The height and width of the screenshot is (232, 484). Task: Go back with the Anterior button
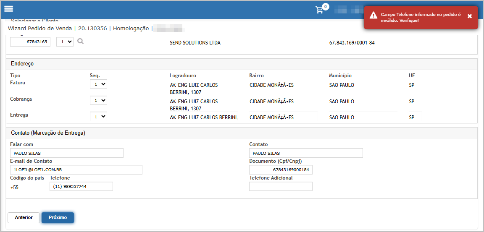point(24,217)
